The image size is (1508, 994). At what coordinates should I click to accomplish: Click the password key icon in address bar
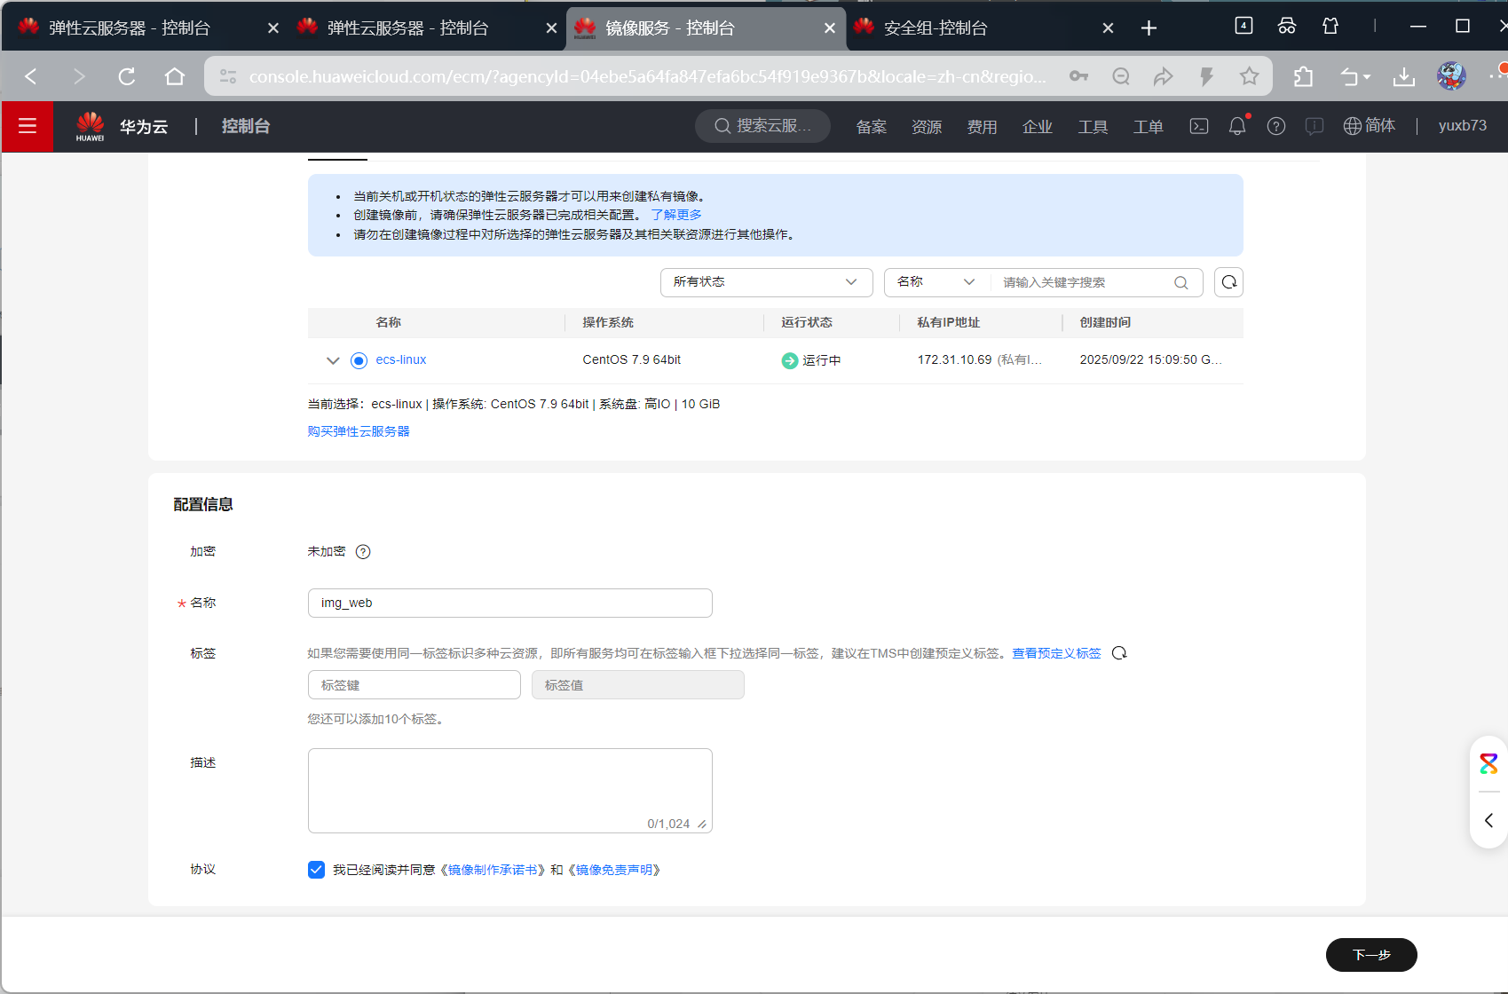point(1078,76)
